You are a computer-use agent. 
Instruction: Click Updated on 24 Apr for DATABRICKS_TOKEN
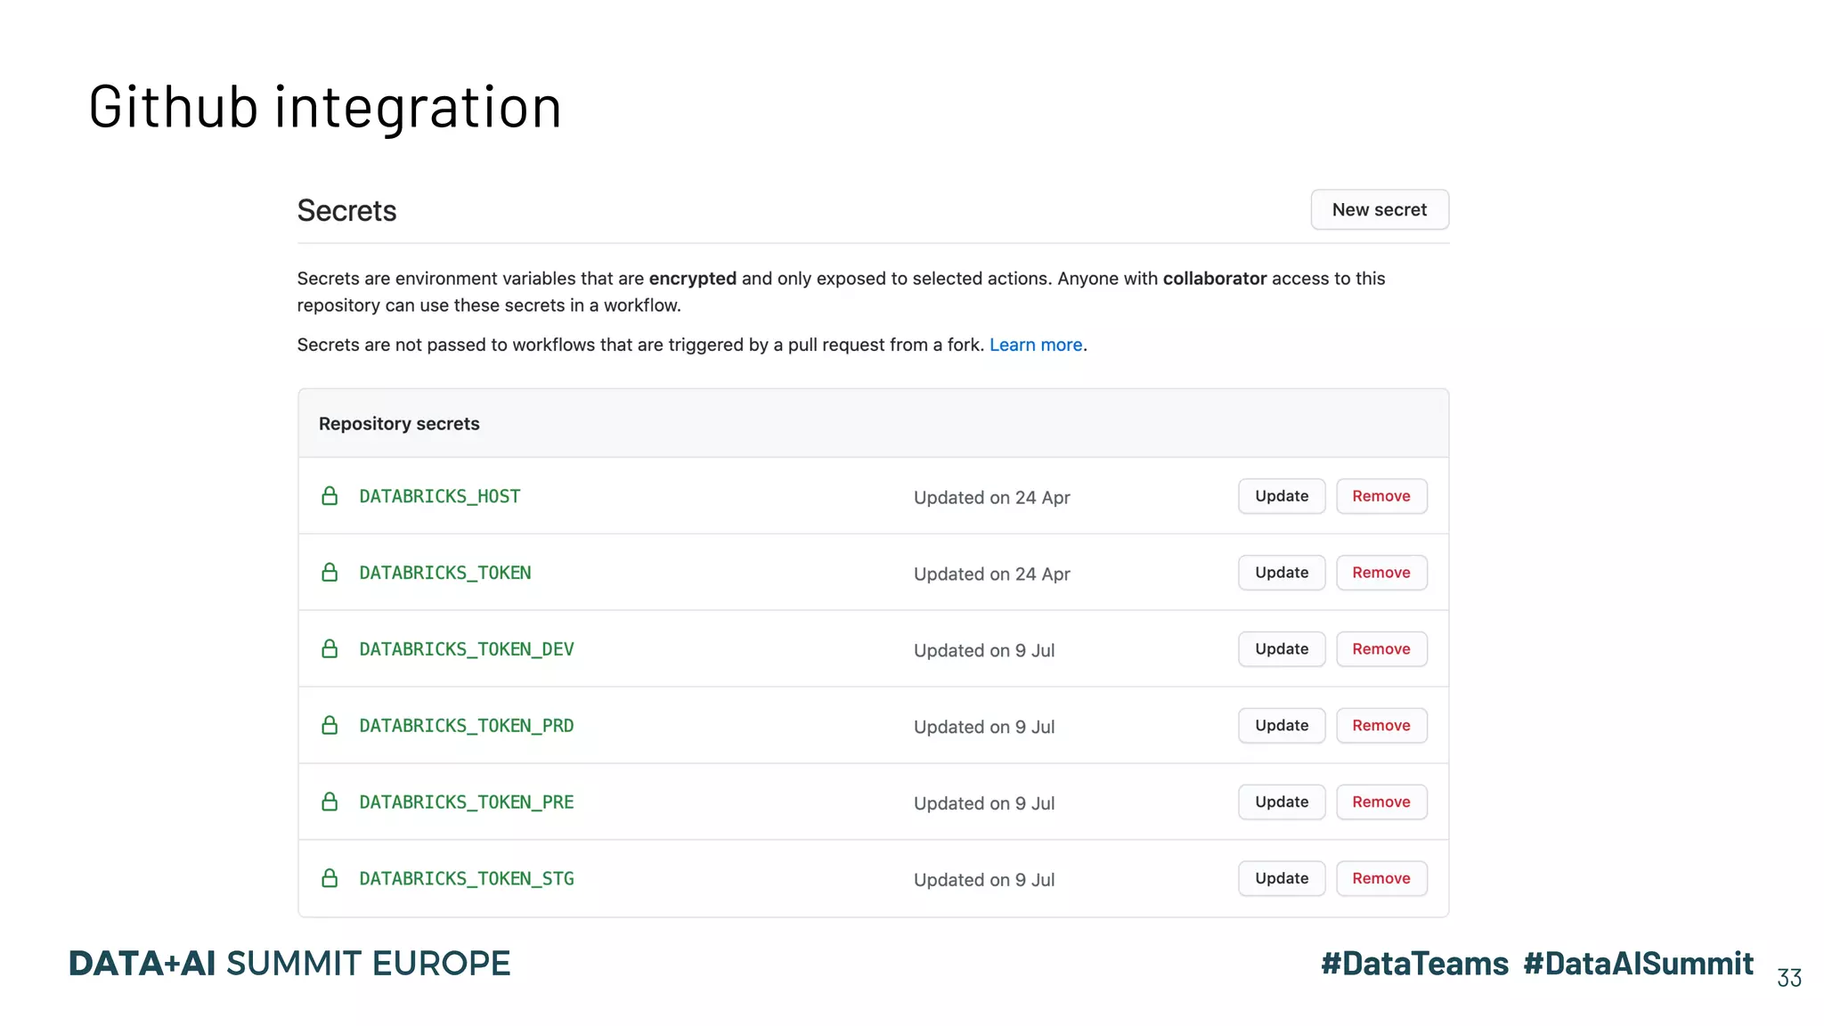point(992,574)
